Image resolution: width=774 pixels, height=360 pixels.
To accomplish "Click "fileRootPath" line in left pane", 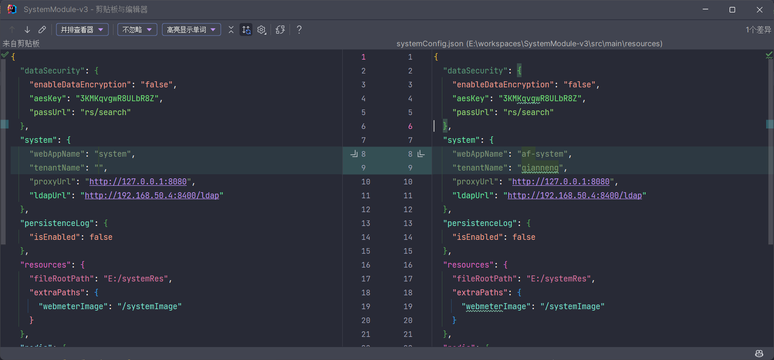I will tap(101, 279).
